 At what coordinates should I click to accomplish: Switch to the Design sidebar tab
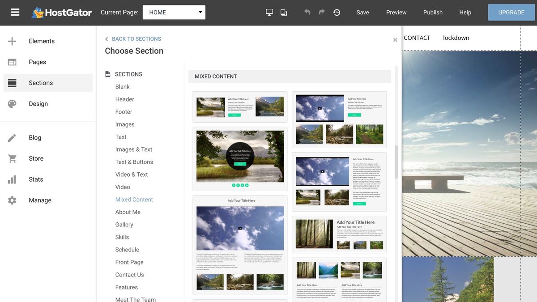point(38,103)
